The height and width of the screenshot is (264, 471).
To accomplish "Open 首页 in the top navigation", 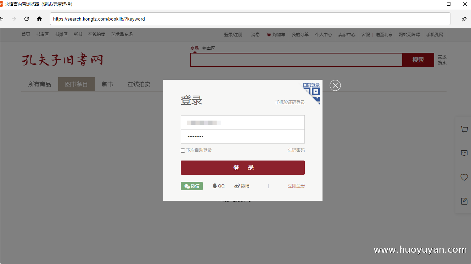I will pyautogui.click(x=26, y=34).
